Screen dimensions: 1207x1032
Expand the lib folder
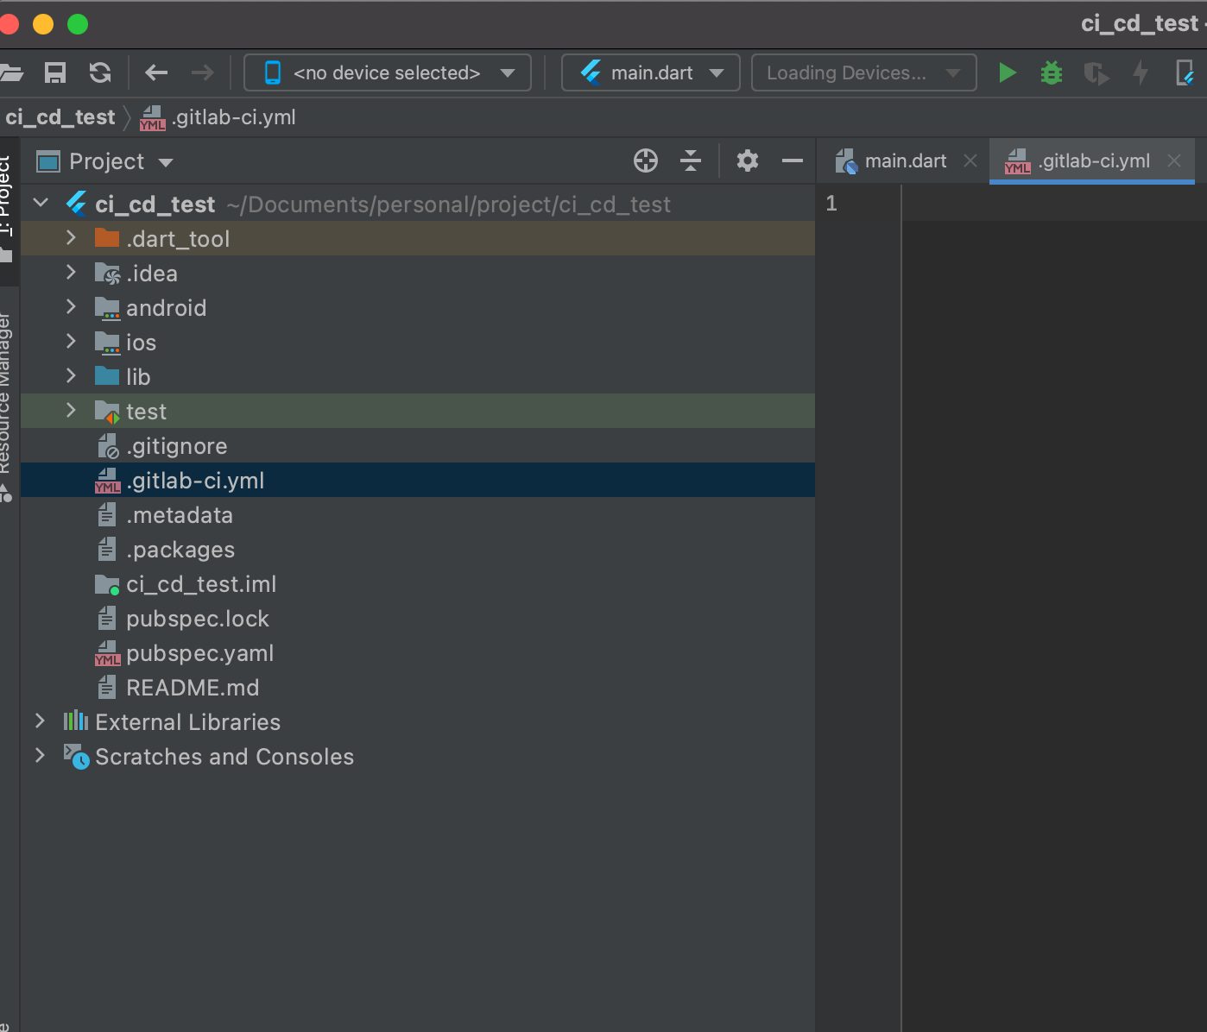[x=71, y=376]
